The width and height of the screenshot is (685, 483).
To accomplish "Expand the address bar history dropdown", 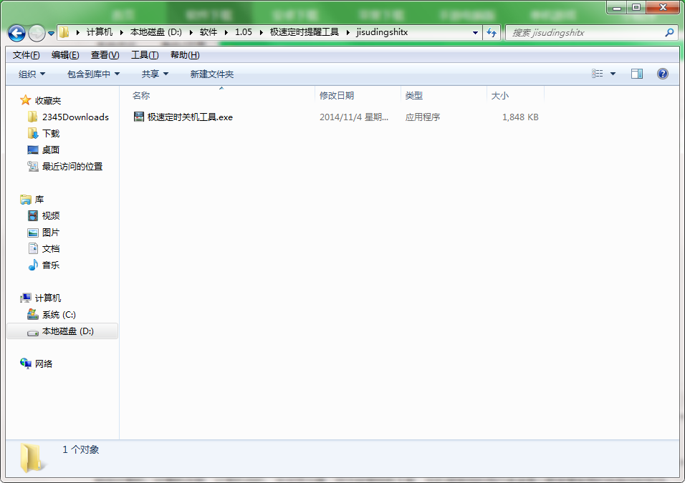I will point(476,33).
